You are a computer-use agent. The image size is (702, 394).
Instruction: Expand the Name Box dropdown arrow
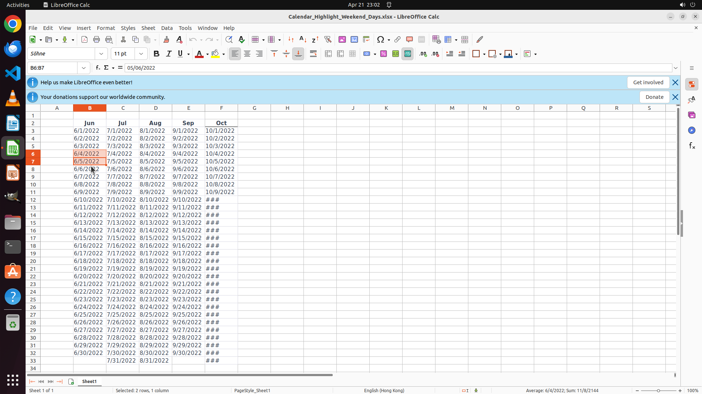tap(84, 68)
